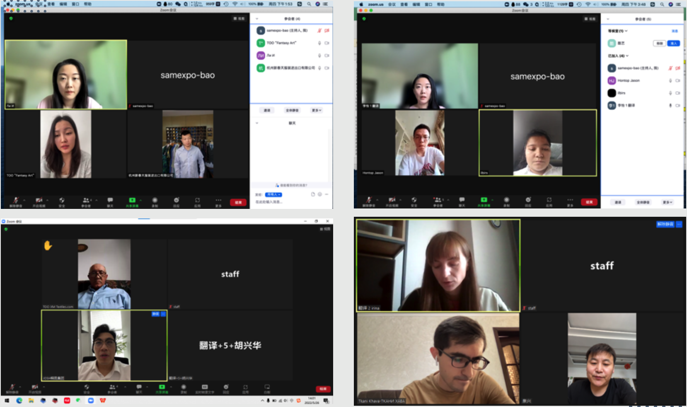Open More dropdown at bottom of waiting-room participant panel

(x=668, y=202)
